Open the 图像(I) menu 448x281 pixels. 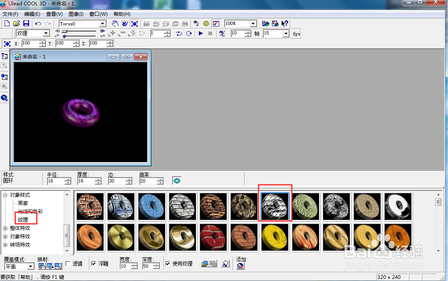(x=76, y=14)
